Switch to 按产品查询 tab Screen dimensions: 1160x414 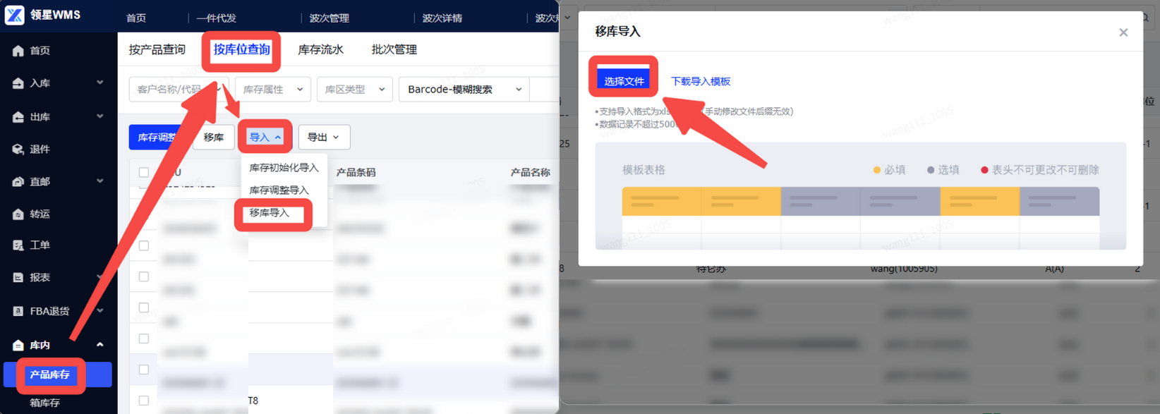tap(157, 50)
